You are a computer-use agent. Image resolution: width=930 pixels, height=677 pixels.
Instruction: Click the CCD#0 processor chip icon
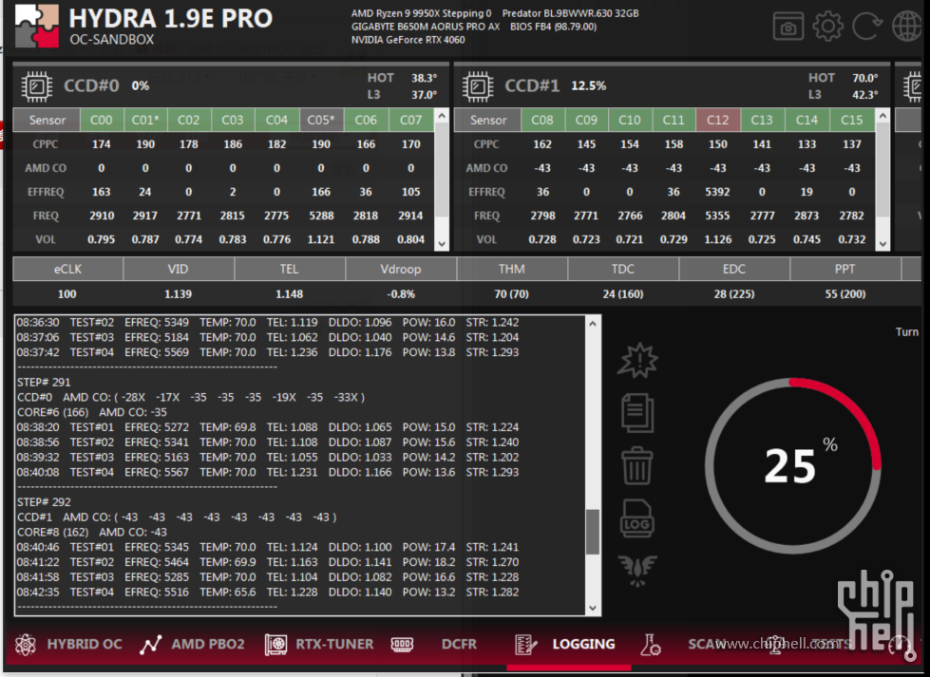[37, 86]
